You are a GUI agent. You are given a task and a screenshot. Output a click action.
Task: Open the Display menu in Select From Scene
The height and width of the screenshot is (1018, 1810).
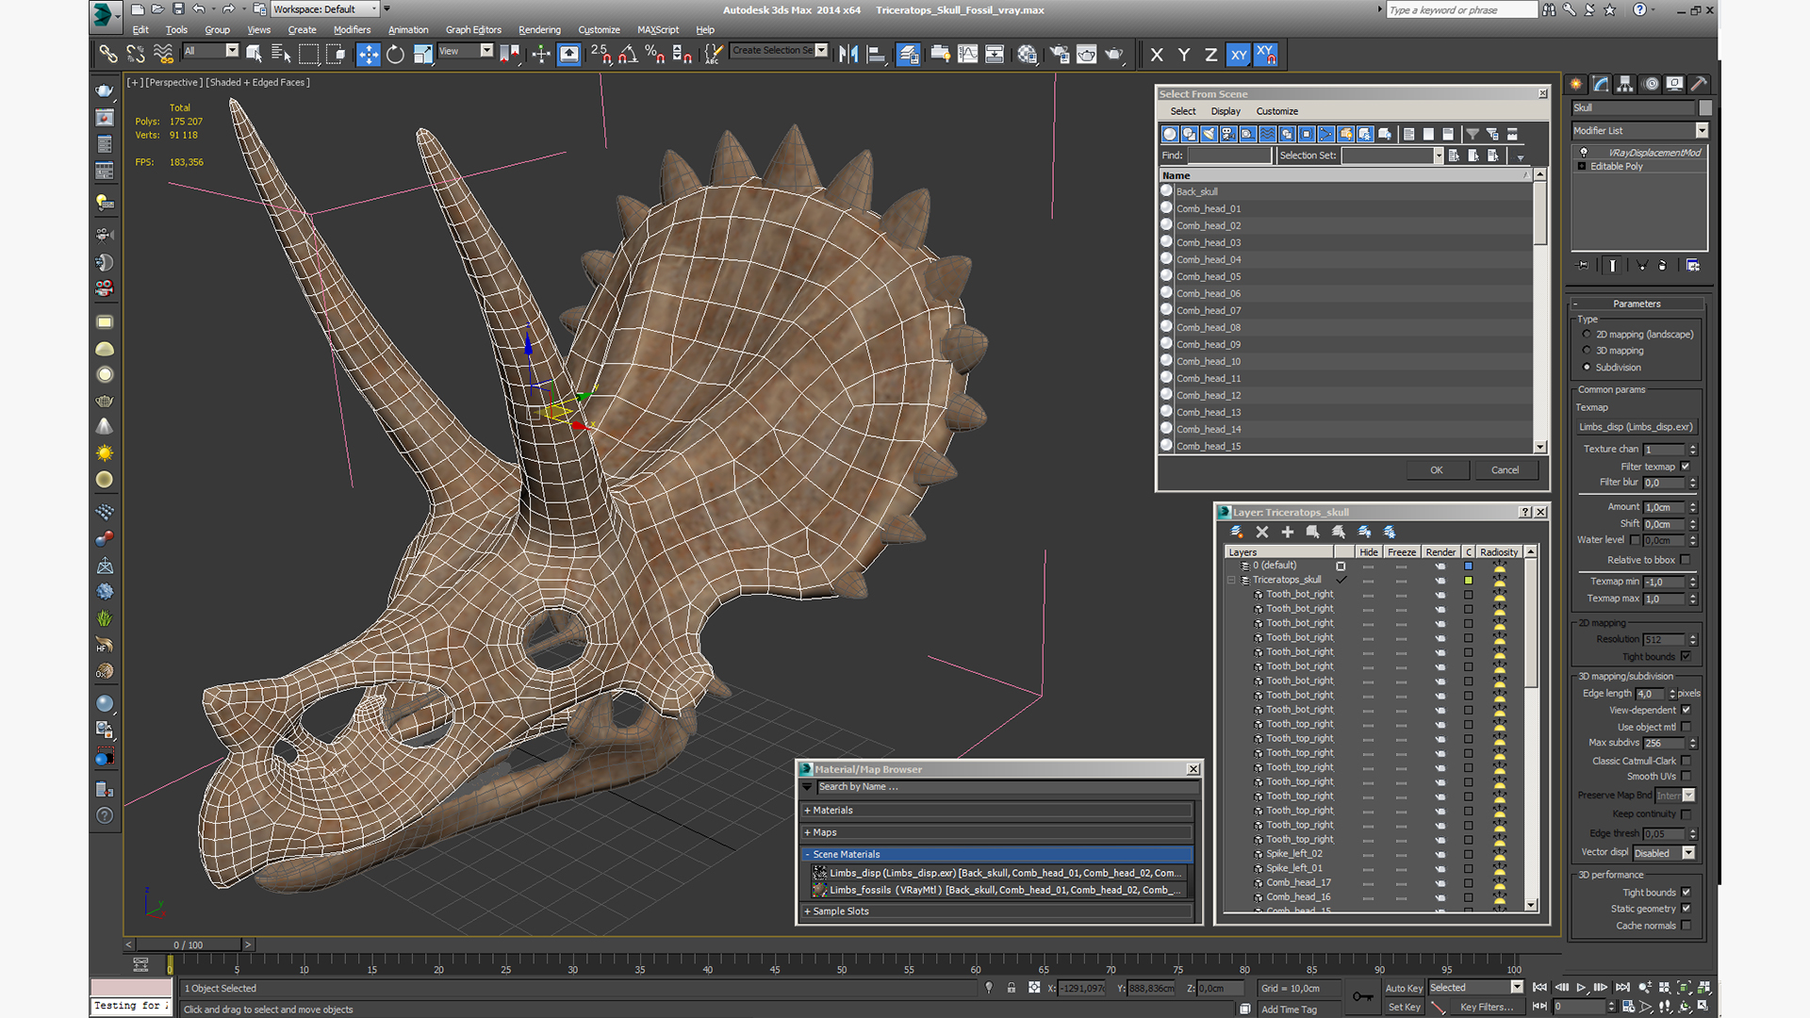point(1226,111)
